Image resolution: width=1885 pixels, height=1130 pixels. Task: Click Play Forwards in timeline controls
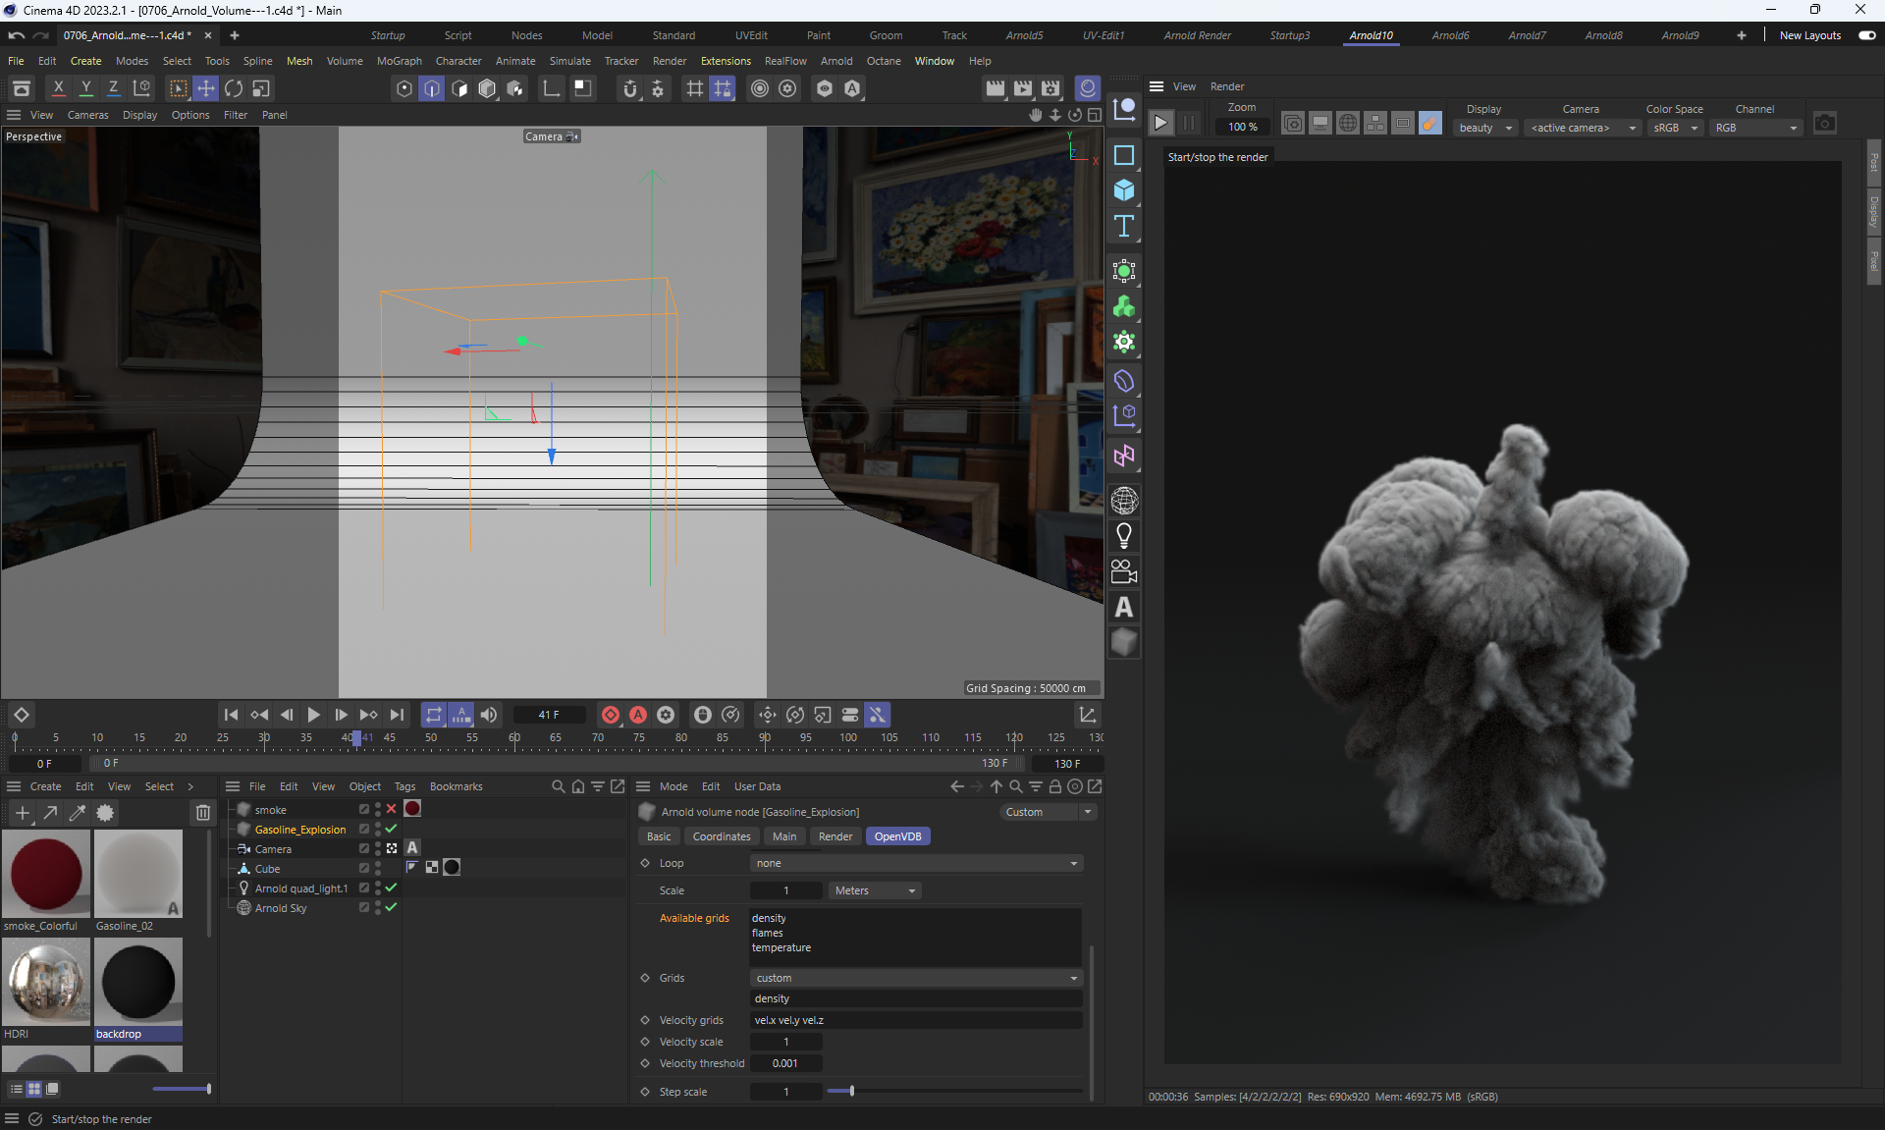tap(314, 715)
